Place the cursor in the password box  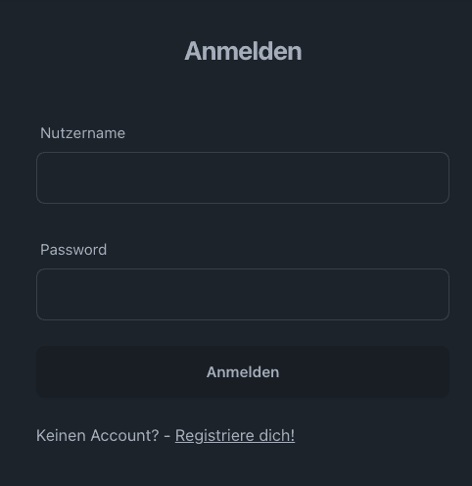243,294
